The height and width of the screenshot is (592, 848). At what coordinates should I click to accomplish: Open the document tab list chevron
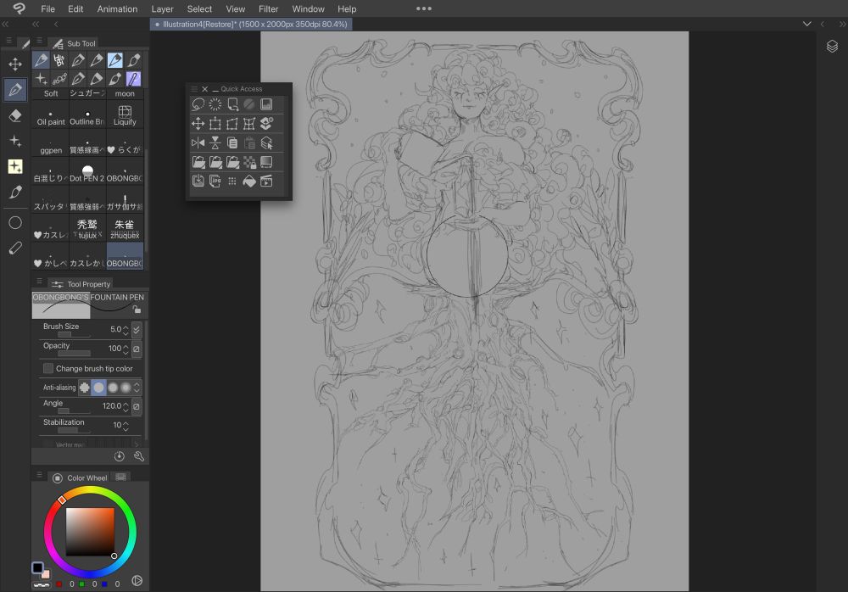[807, 24]
